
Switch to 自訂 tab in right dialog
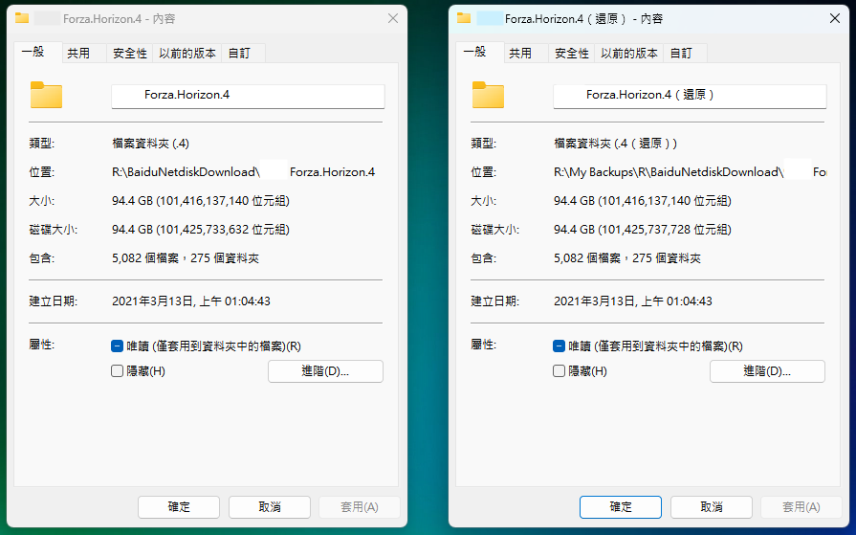click(681, 54)
